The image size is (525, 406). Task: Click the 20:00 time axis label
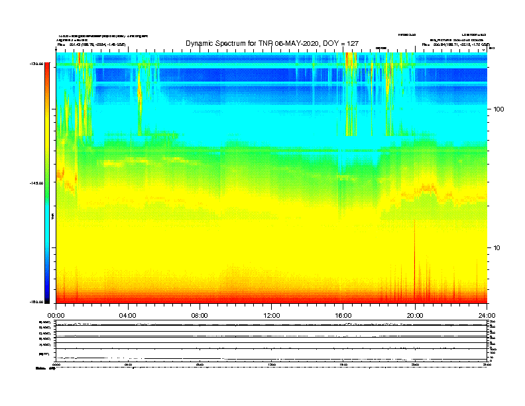pos(415,316)
